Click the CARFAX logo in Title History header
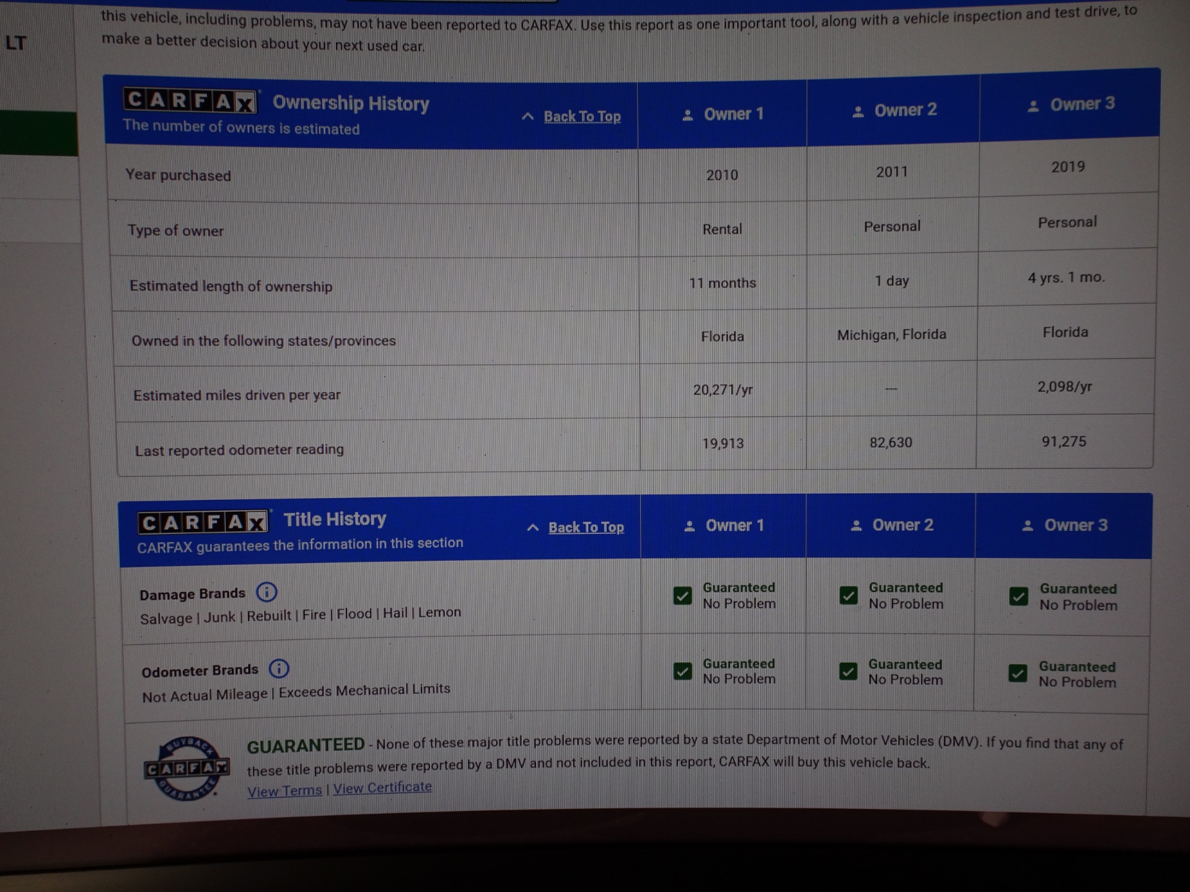 203,523
